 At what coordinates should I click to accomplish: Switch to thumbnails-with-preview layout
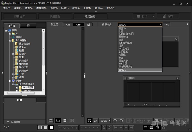(x=46, y=128)
